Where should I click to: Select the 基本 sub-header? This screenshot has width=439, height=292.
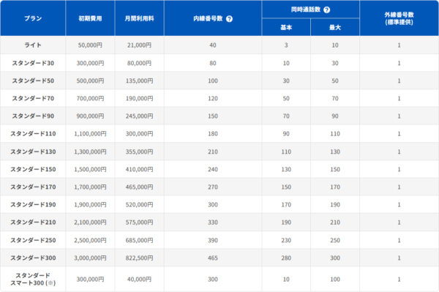tap(286, 27)
